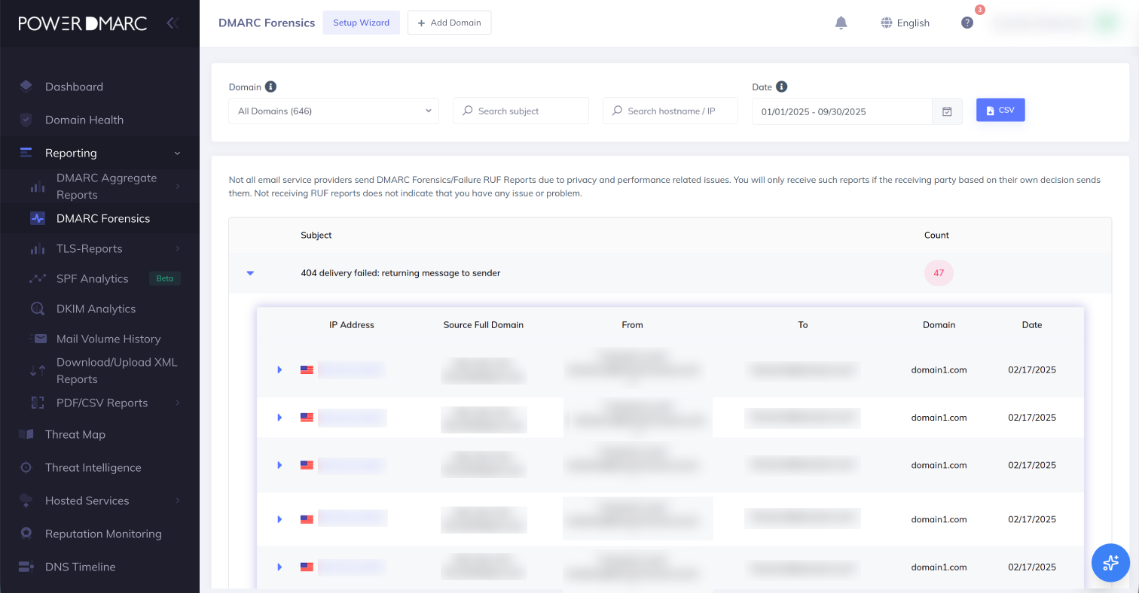This screenshot has height=593, width=1139.
Task: Open Reputation Monitoring page
Action: click(103, 534)
